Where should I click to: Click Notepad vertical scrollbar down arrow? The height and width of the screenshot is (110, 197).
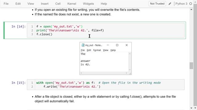pos(130,70)
